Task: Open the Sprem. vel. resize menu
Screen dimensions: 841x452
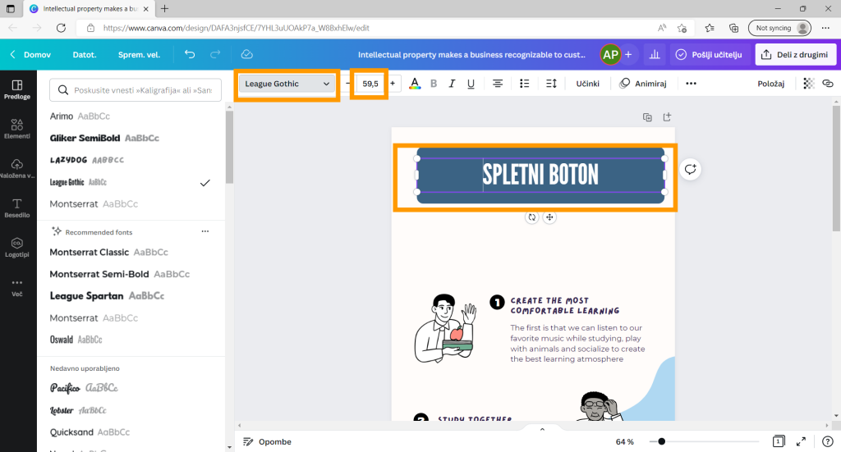Action: 139,55
